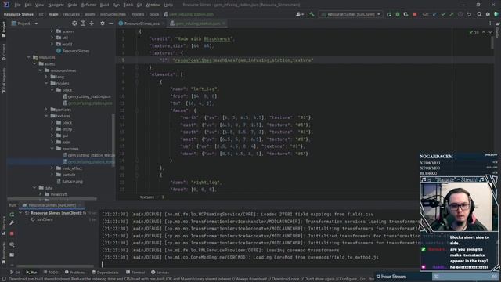Click the editor vertical scrollbar
This screenshot has height=282, width=501.
point(492,42)
